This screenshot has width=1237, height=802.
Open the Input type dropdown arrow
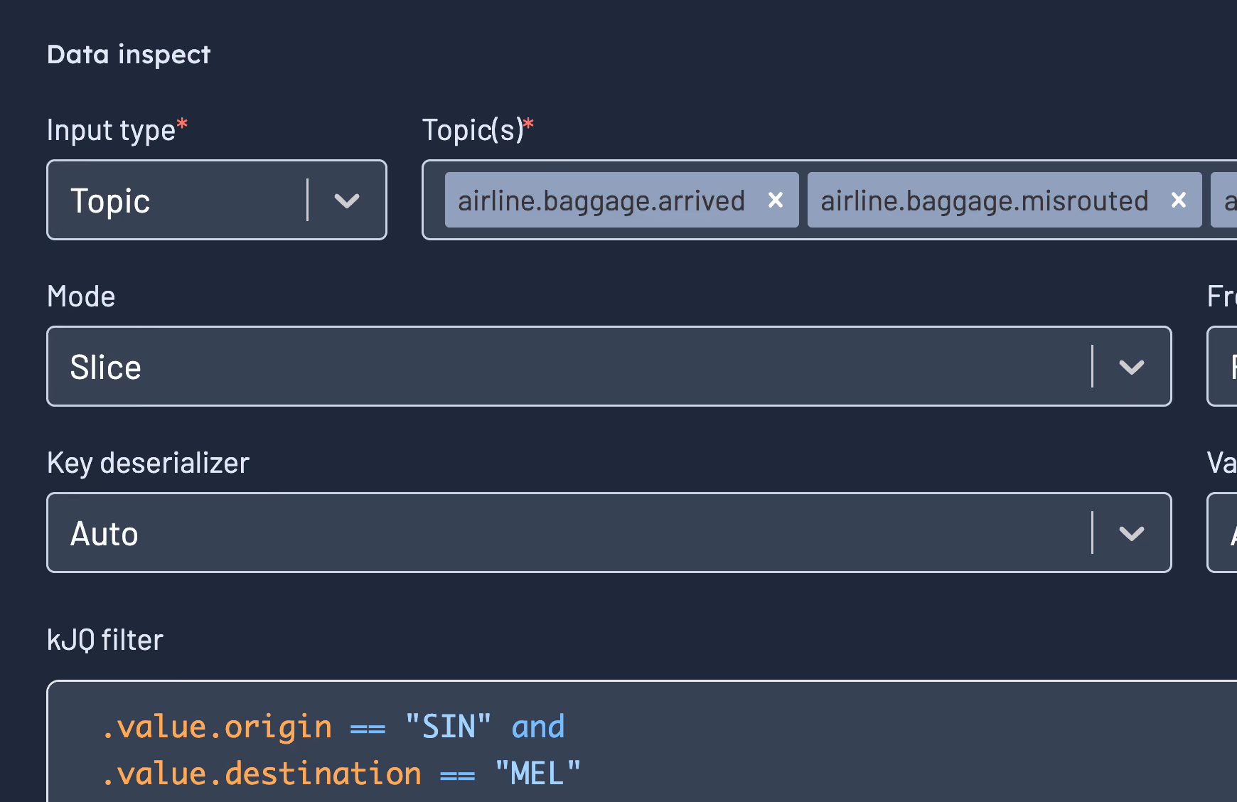click(x=347, y=200)
